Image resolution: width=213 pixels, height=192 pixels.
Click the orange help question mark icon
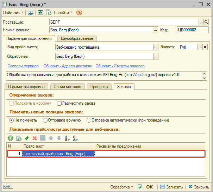pos(79,13)
